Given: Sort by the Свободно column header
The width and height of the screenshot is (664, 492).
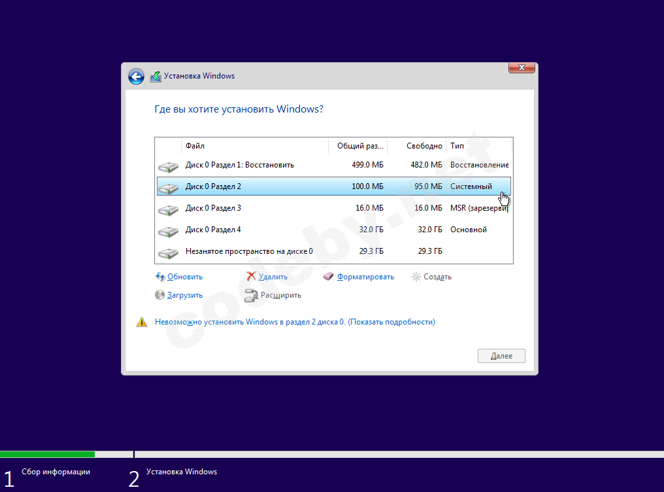Looking at the screenshot, I should (417, 146).
